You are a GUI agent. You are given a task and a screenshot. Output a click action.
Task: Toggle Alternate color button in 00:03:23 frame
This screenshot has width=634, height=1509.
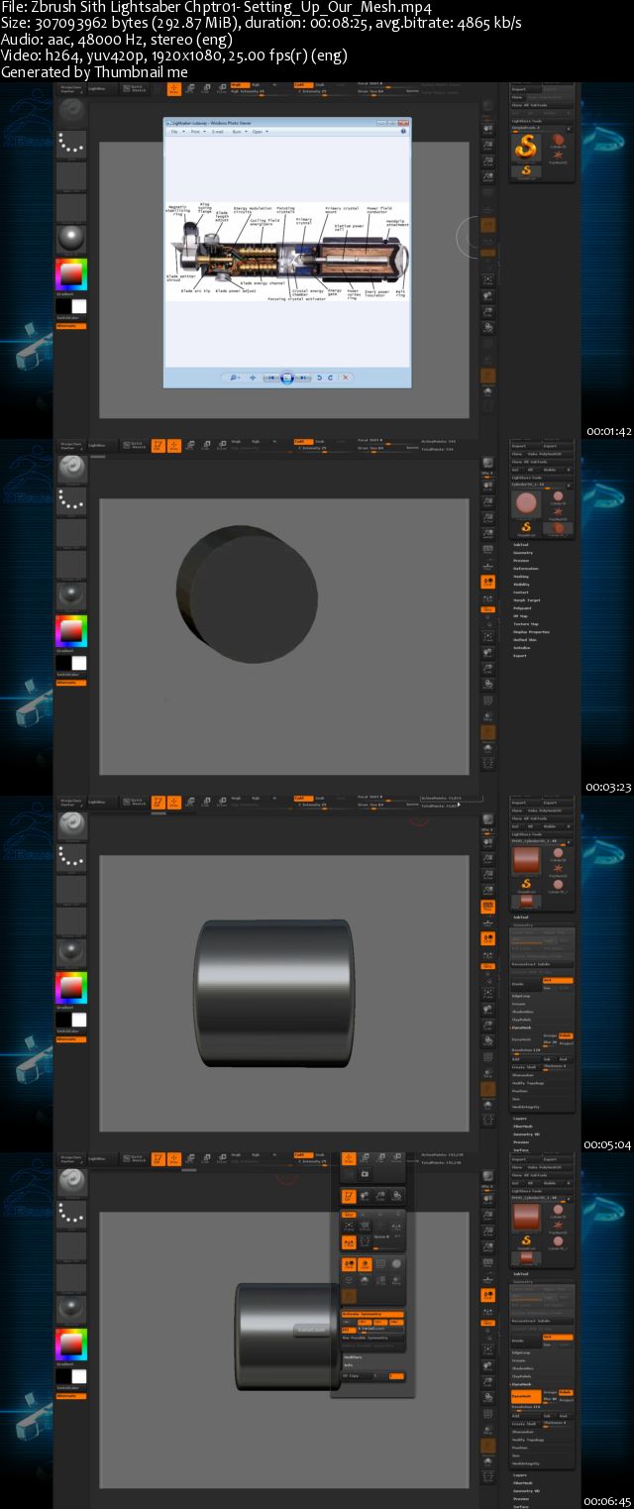pos(71,683)
